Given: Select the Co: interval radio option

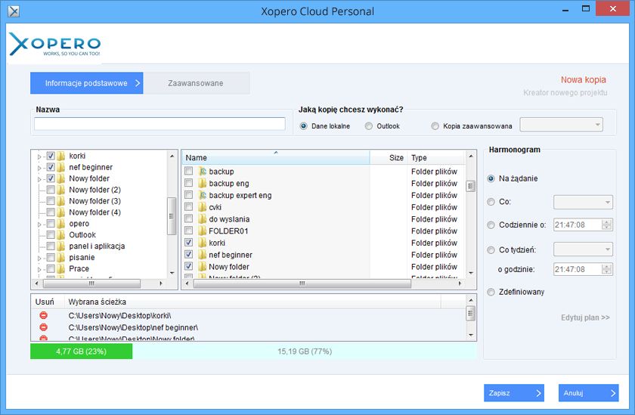Looking at the screenshot, I should coord(491,202).
